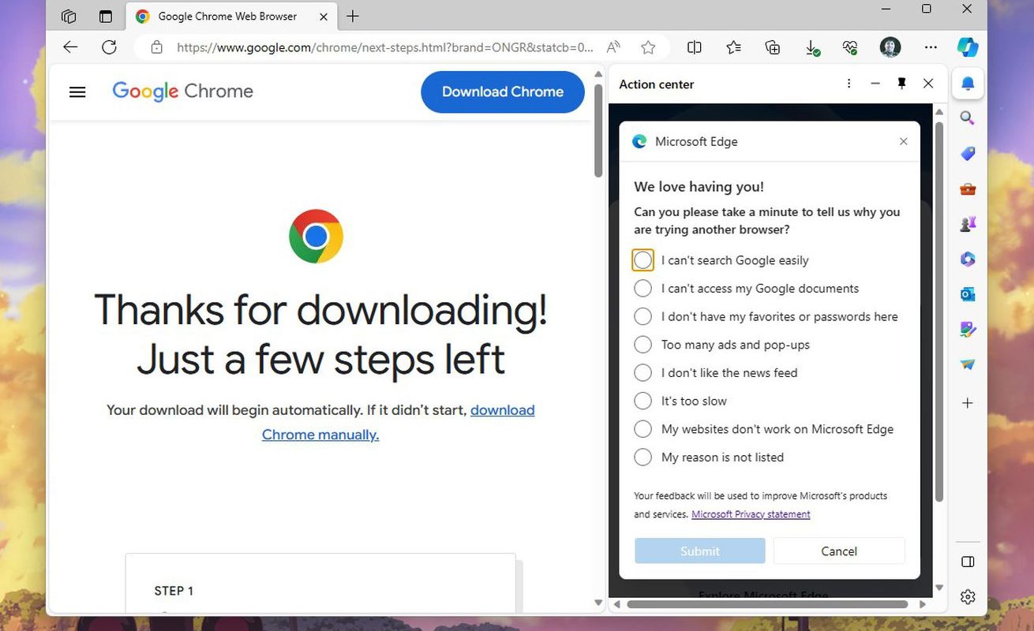Open notifications bell in Edge sidebar
The width and height of the screenshot is (1034, 631).
click(x=968, y=83)
